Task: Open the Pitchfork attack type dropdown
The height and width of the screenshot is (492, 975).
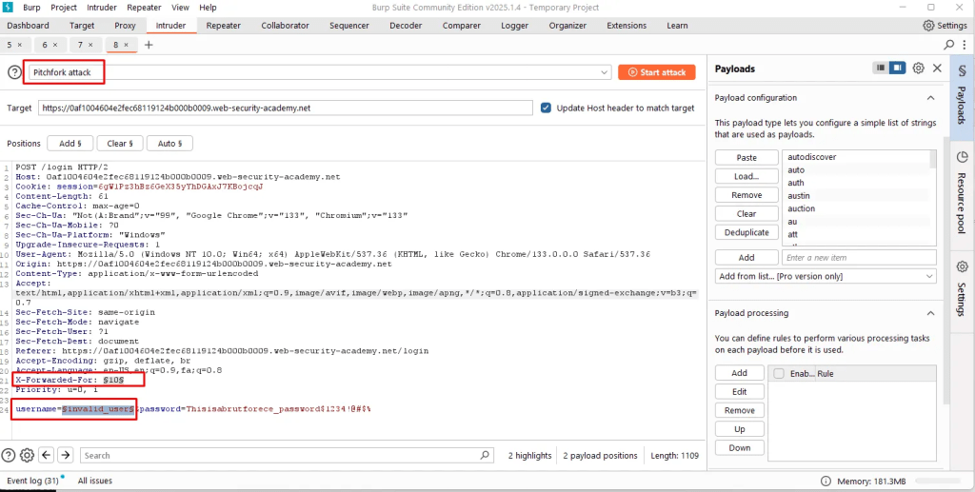Action: (319, 72)
